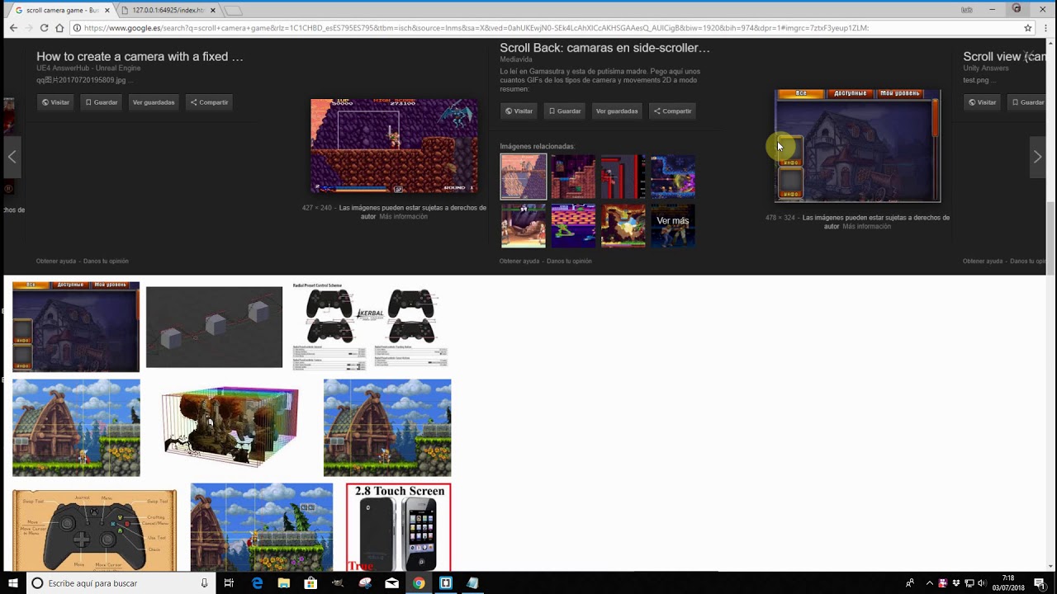Show previous image with left chevron
The height and width of the screenshot is (594, 1057).
click(x=12, y=157)
